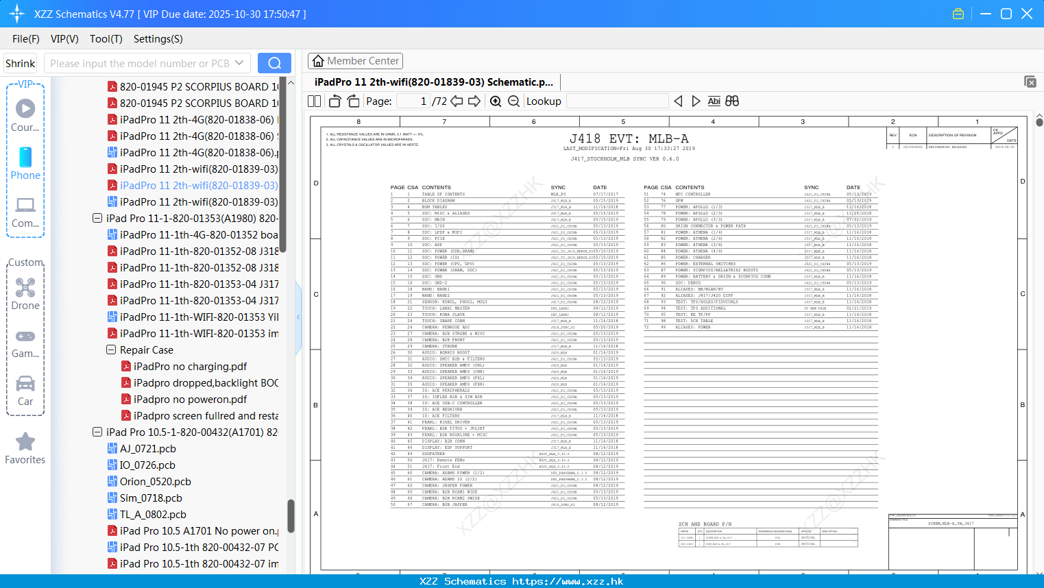Image resolution: width=1044 pixels, height=588 pixels.
Task: Select the Phone category icon
Action: [25, 163]
